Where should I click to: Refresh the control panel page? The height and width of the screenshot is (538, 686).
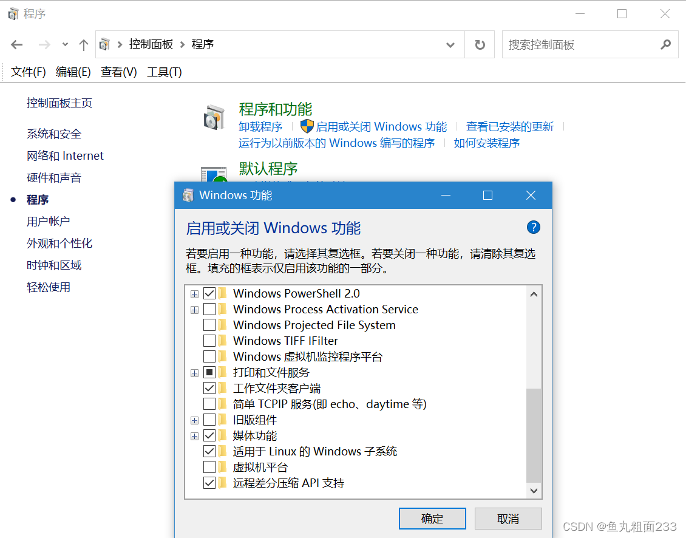click(480, 45)
